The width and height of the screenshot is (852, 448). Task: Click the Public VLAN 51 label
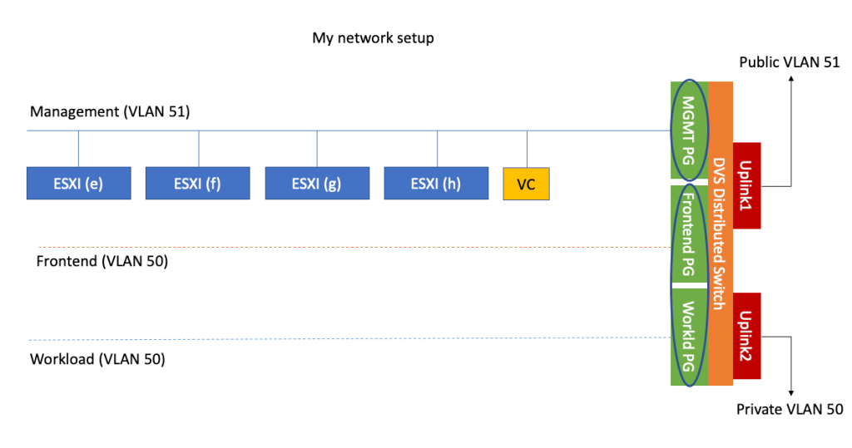[789, 62]
